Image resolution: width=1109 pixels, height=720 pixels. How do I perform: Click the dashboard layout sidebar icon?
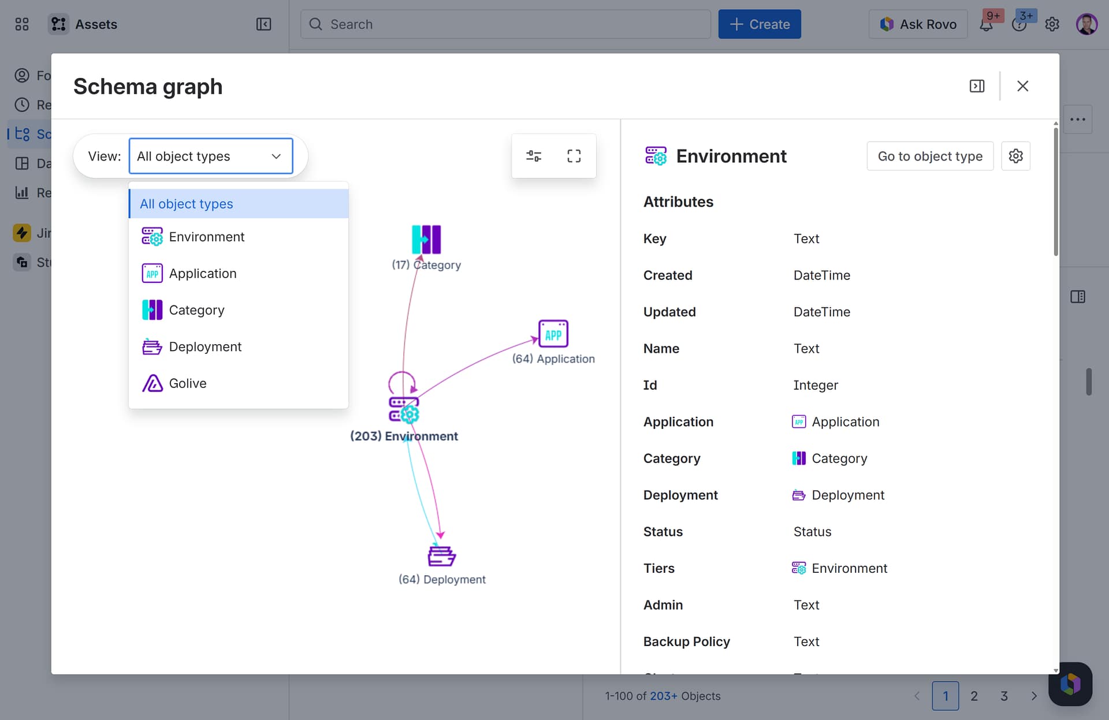(22, 163)
